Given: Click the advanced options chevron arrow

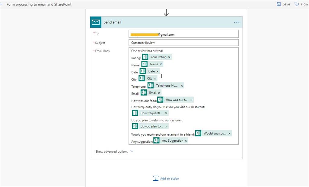Looking at the screenshot, I should click(x=132, y=152).
